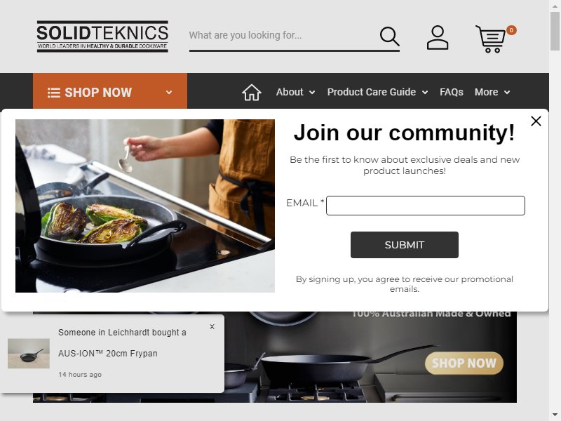Click the page vertical scrollbar thumb
Image resolution: width=561 pixels, height=421 pixels.
point(555,31)
